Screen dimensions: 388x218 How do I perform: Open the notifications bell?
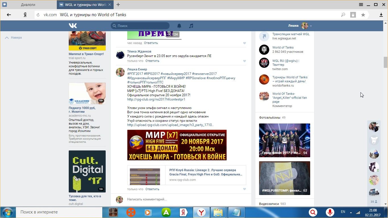pos(179,26)
